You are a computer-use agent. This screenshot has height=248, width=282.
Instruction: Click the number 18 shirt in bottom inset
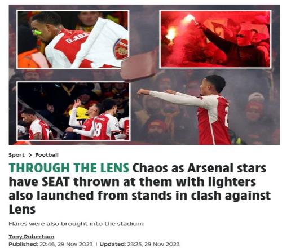(x=103, y=127)
